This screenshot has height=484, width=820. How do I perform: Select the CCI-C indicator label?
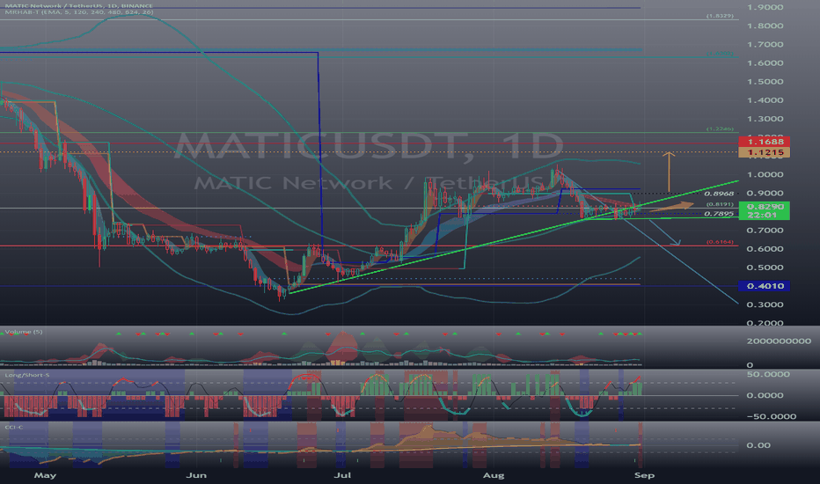[x=14, y=428]
